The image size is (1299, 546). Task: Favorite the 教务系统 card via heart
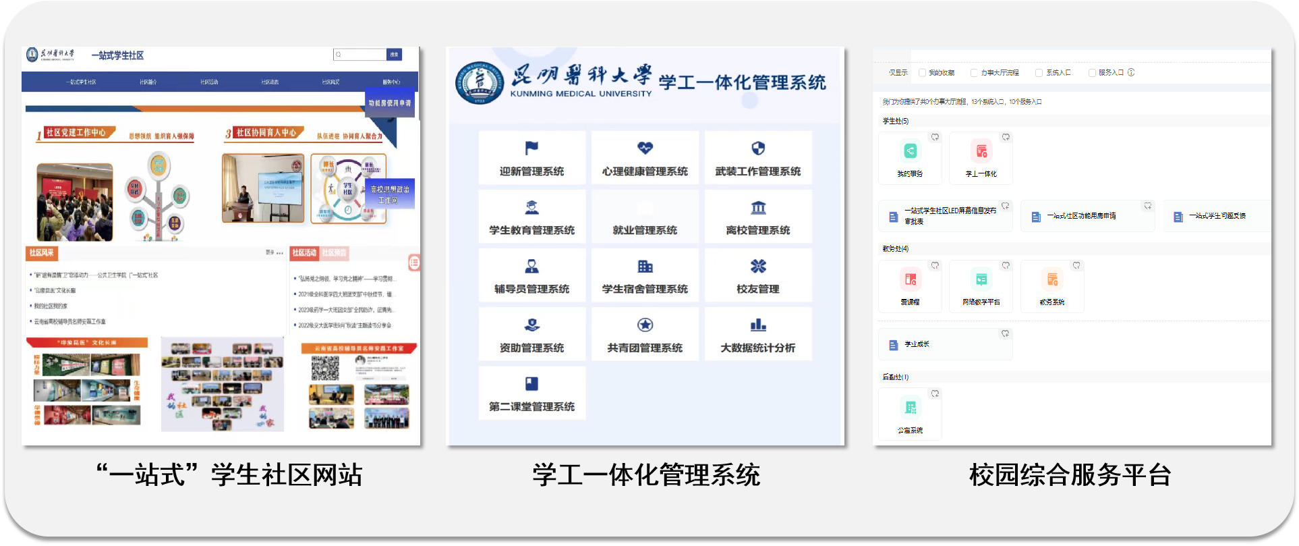point(1076,265)
